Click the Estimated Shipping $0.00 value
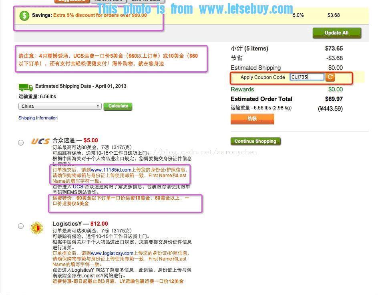Viewport: 382px width, 295px height. [x=336, y=67]
